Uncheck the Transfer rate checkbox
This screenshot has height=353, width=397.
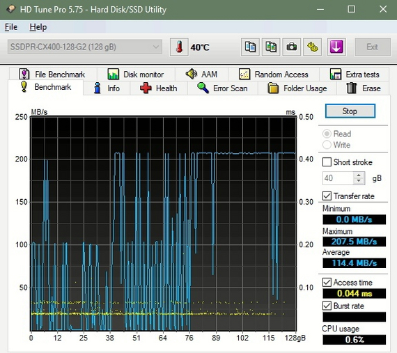(x=327, y=196)
